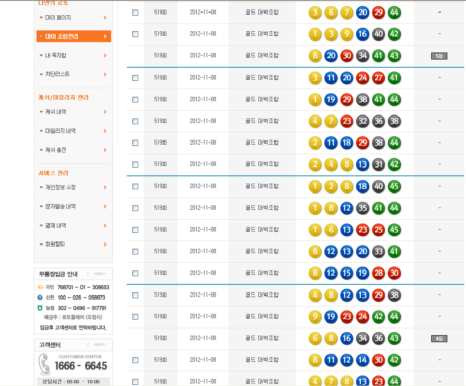Viewport: 466px width, 386px height.
Task: Click the 5등 prize badge
Action: click(x=439, y=56)
